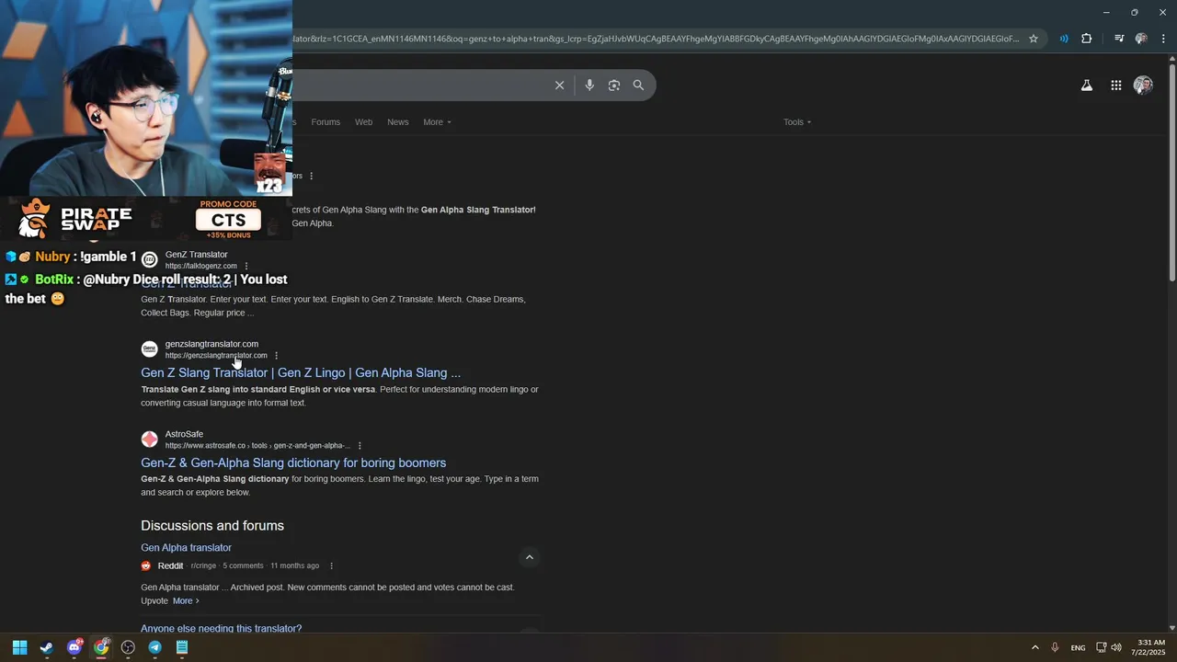The height and width of the screenshot is (662, 1177).
Task: Open the Chrome profile avatar in toolbar
Action: click(1141, 39)
